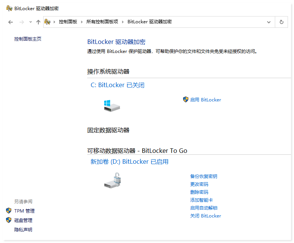Open the address bar history dropdown
This screenshot has height=243, width=294.
point(269,22)
